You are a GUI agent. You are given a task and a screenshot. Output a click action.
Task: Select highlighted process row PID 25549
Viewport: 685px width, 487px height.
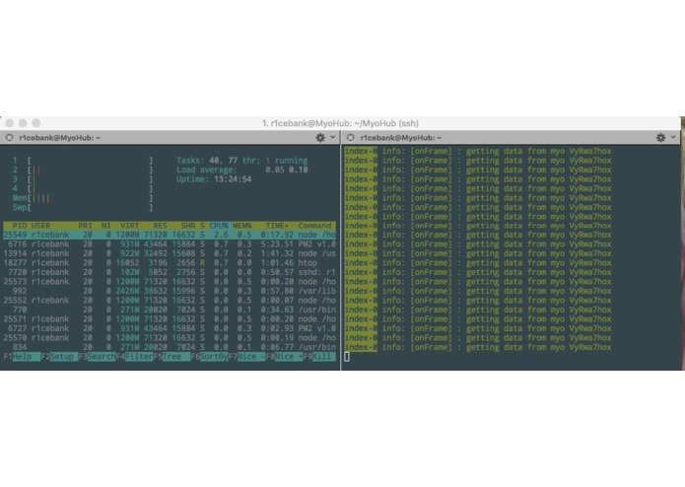click(x=170, y=235)
